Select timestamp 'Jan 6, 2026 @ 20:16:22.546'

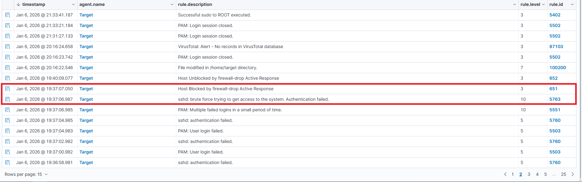pos(45,68)
